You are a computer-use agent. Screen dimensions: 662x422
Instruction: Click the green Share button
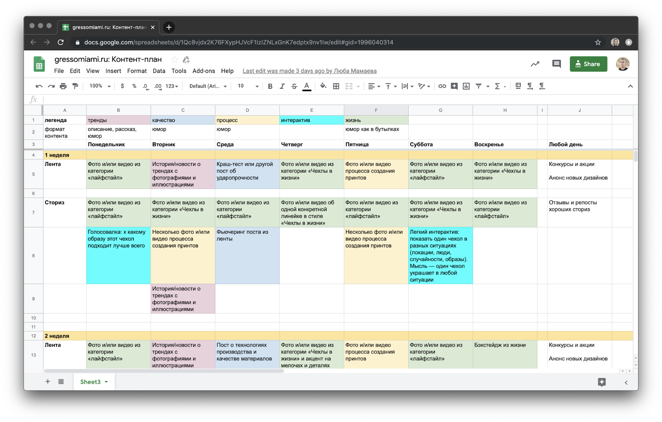[x=588, y=64]
